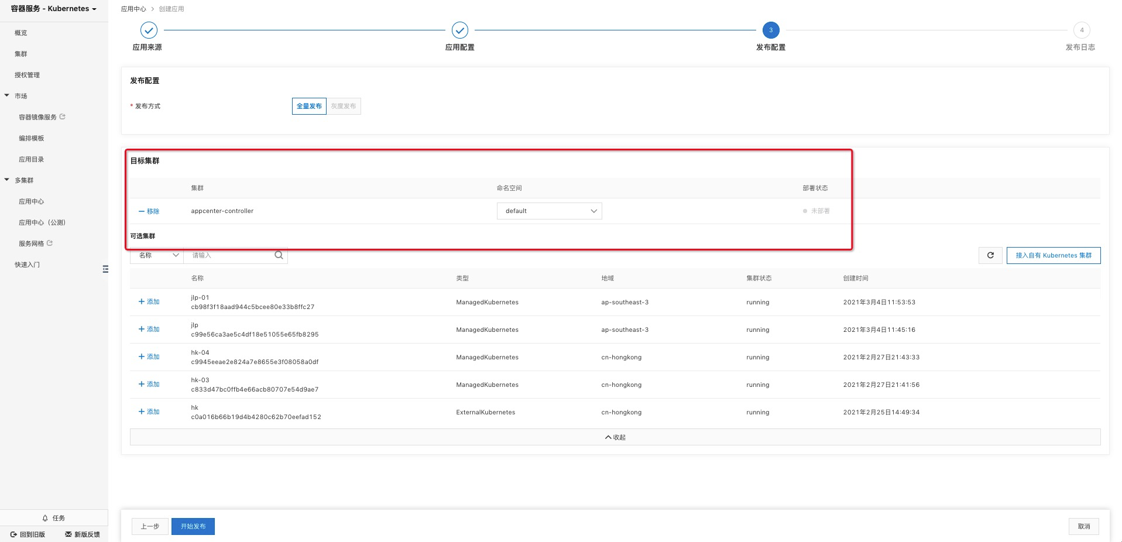Click the 回到旧版 return icon
Viewport: 1122px width, 542px height.
pyautogui.click(x=13, y=534)
